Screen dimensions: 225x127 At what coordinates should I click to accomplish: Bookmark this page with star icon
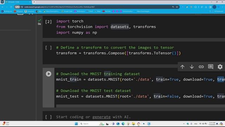[177, 7]
